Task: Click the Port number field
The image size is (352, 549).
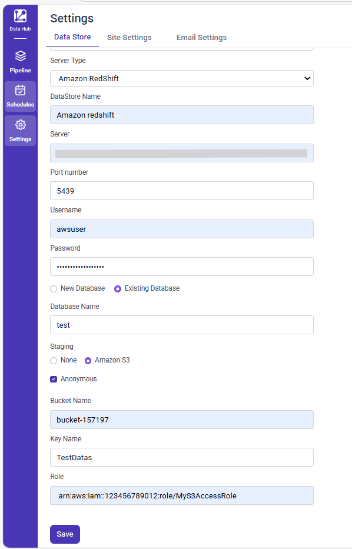Action: [182, 191]
